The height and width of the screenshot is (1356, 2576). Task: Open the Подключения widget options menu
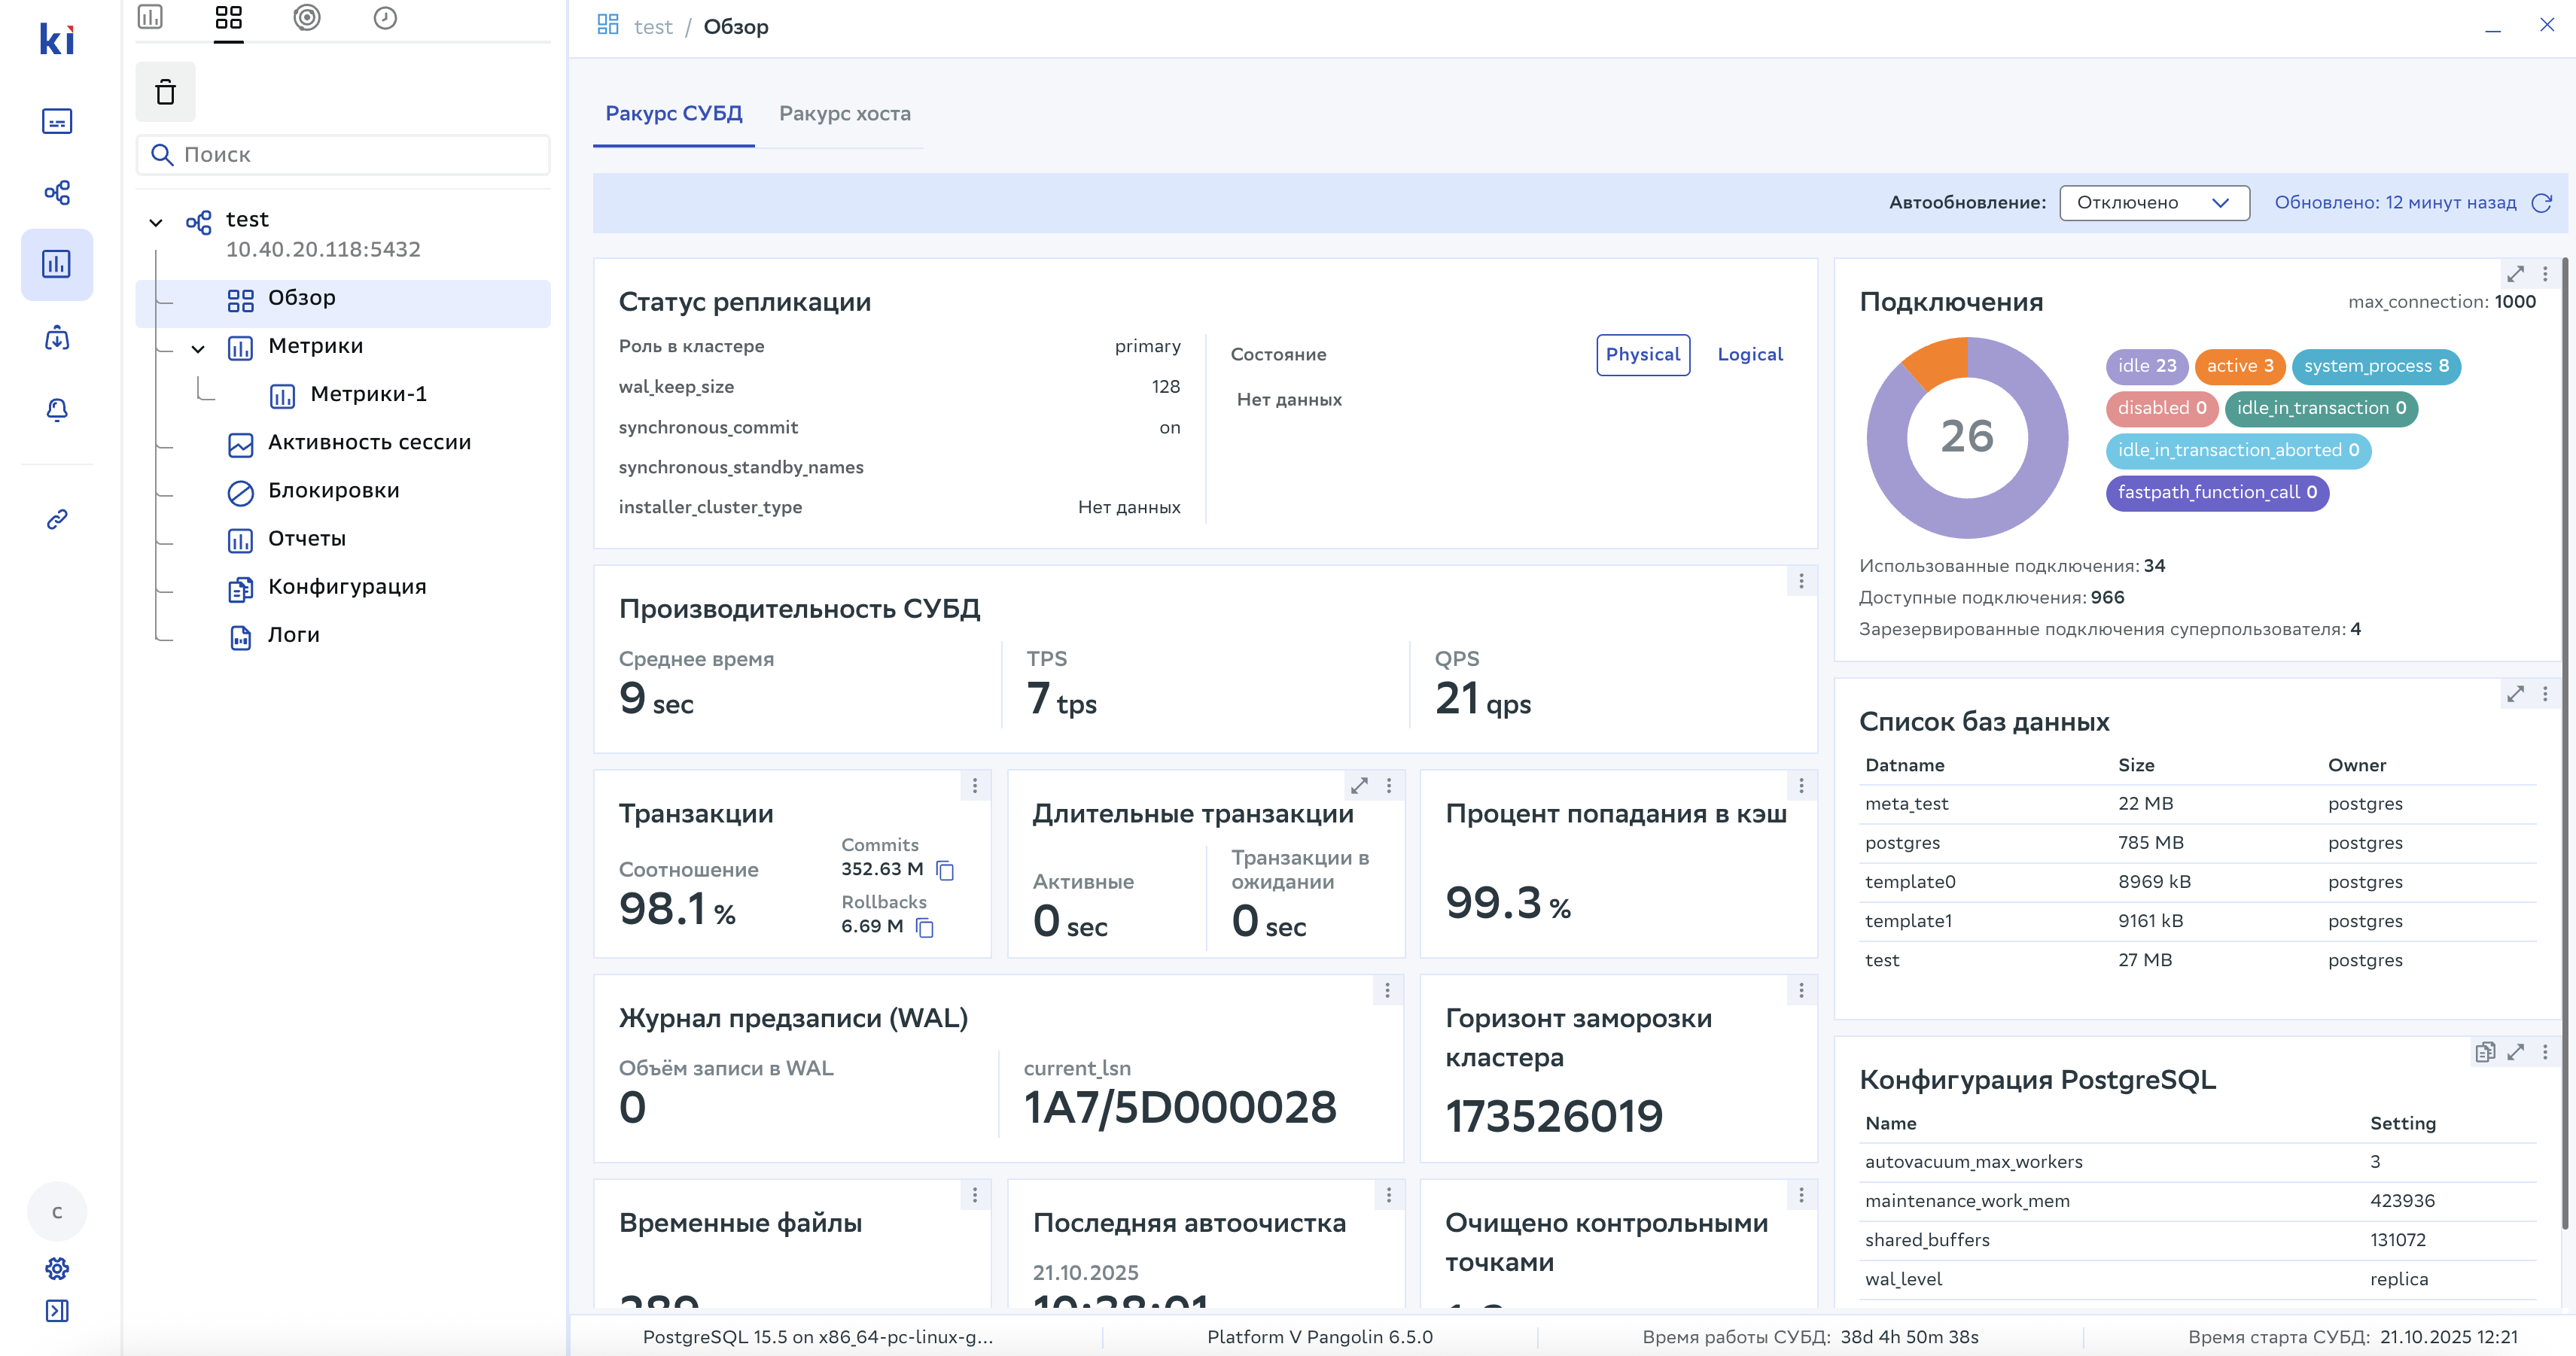click(2545, 273)
